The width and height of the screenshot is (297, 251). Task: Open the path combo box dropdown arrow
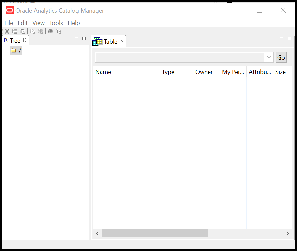pyautogui.click(x=269, y=57)
